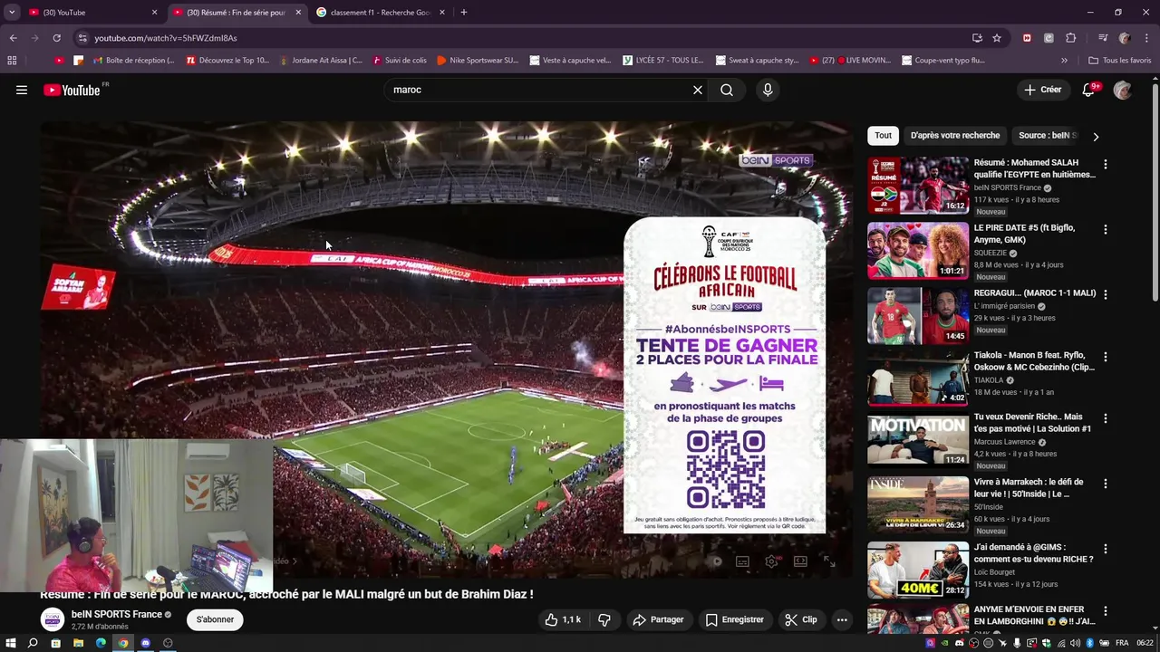
Task: Open Windows taskbar search icon
Action: (33, 643)
